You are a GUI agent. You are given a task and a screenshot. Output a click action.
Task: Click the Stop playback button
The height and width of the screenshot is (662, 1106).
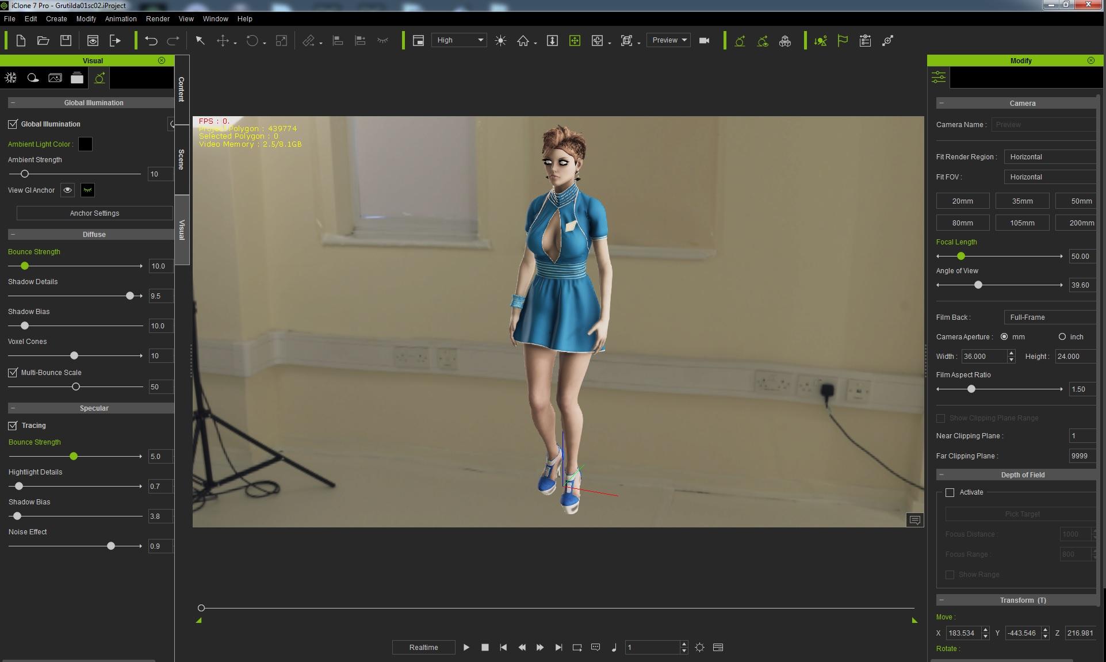[485, 647]
